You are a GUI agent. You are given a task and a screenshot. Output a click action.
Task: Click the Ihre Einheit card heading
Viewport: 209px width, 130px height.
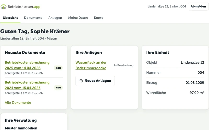pos(158,53)
